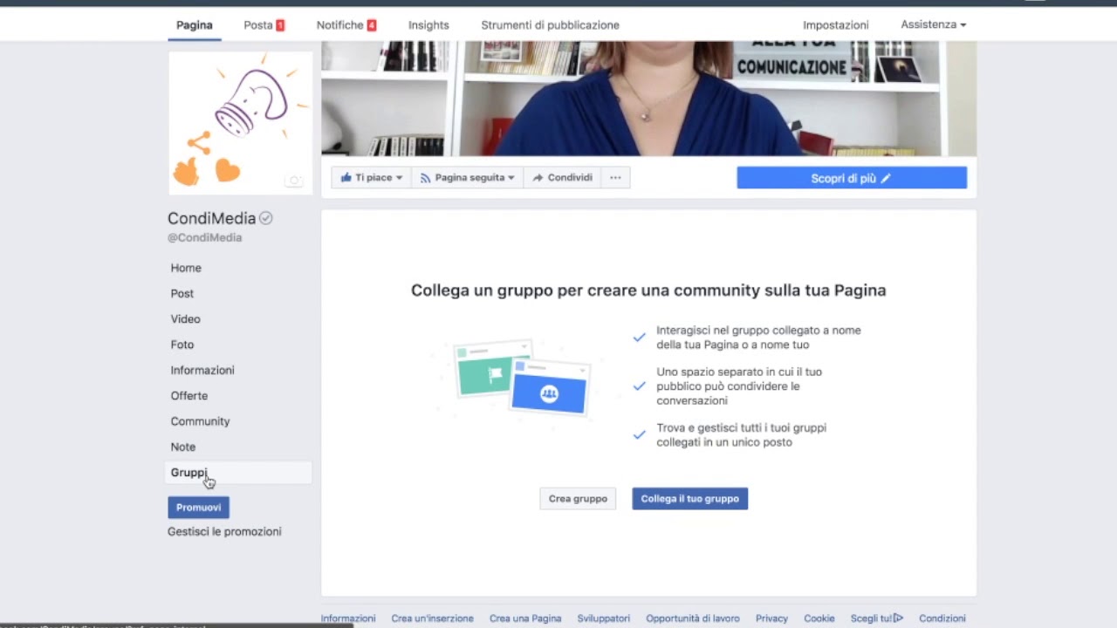Click the @CondiMedia username

tap(205, 237)
